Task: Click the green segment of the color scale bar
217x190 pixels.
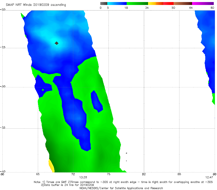Action: (137, 4)
